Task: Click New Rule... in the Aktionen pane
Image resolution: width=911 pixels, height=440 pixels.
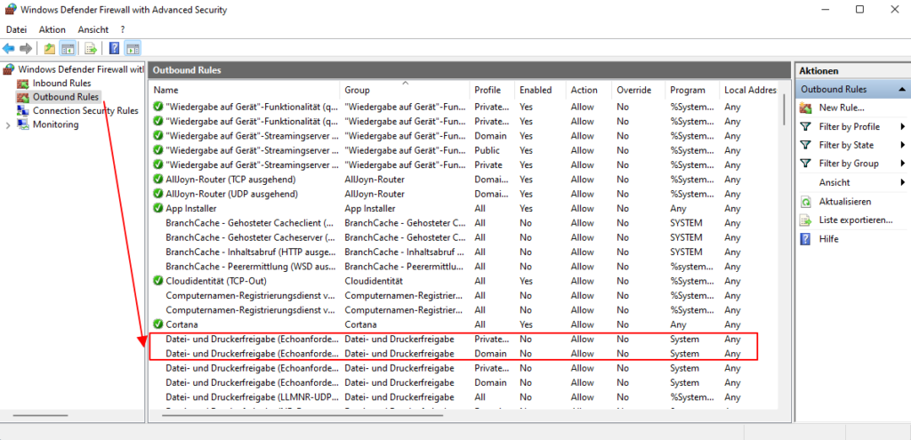Action: [x=842, y=108]
